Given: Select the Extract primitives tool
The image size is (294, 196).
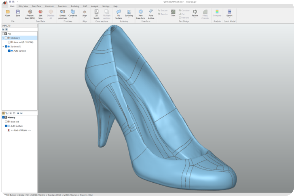Looking at the screenshot, I should (x=62, y=12).
